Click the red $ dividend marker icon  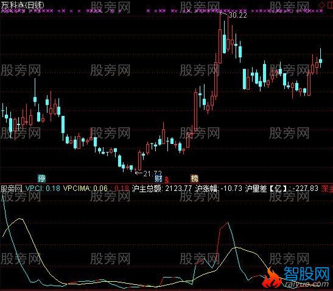point(167,180)
